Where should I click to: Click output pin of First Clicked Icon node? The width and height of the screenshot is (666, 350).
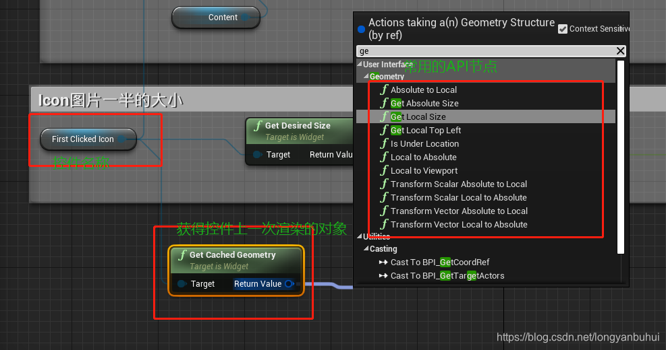point(121,139)
